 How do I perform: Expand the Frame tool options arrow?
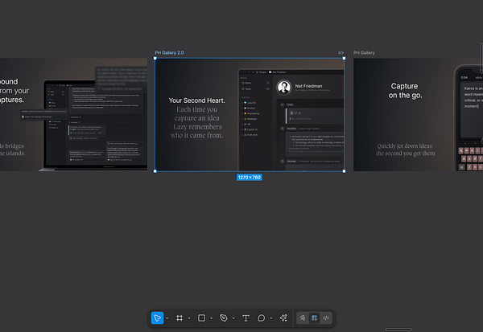pyautogui.click(x=188, y=319)
